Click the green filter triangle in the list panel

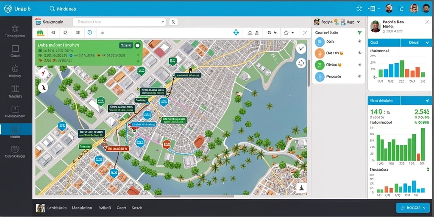[359, 33]
